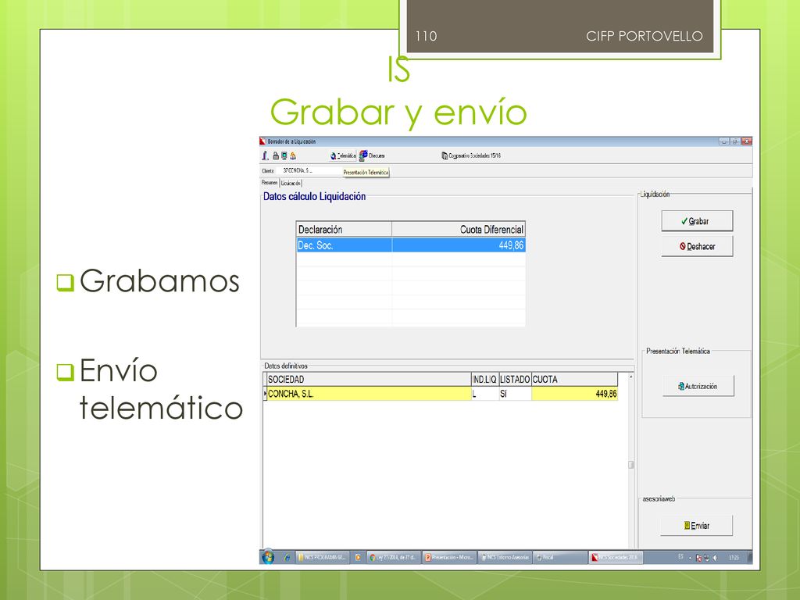Select the Cliente field with CONCHA

pyautogui.click(x=310, y=171)
